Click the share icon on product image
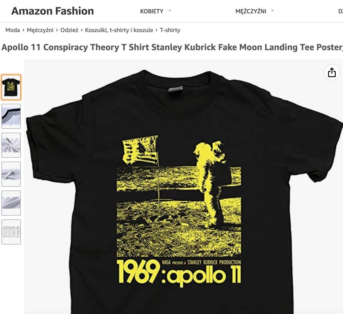This screenshot has height=314, width=343. (332, 72)
